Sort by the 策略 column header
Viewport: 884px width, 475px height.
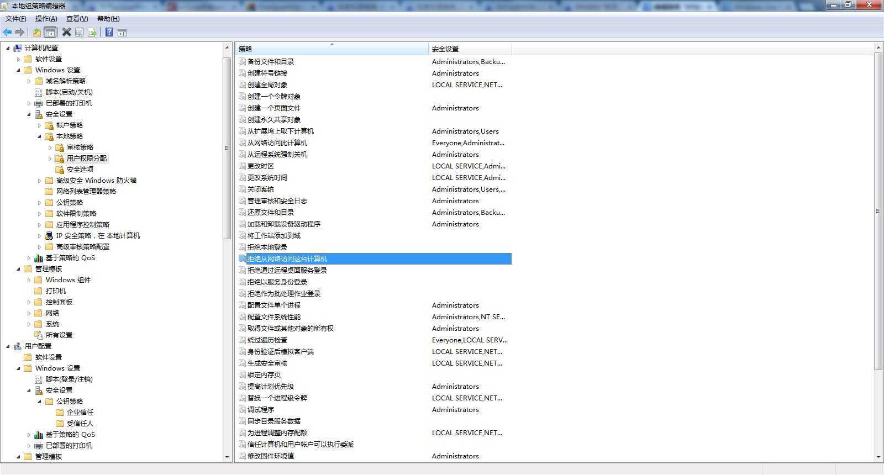click(331, 49)
